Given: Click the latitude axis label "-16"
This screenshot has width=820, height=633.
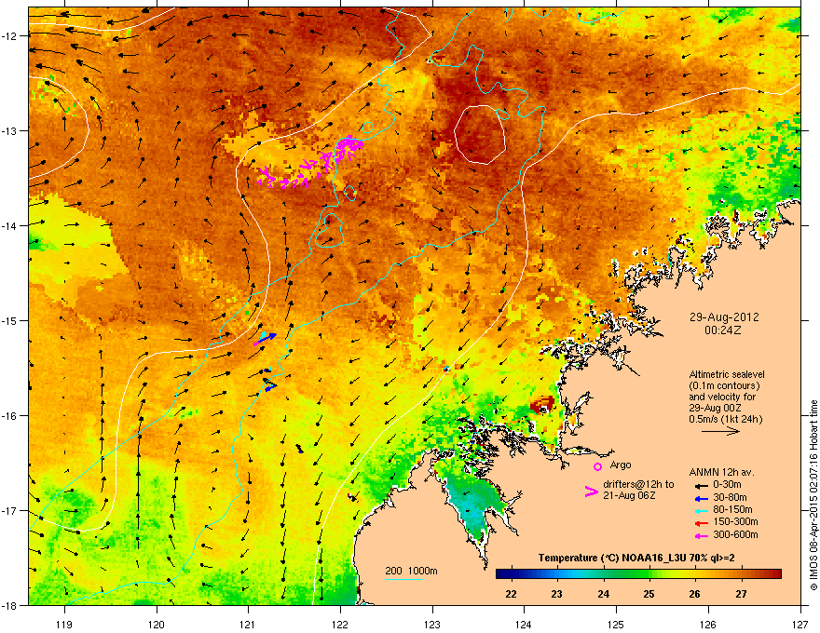Looking at the screenshot, I should pos(9,416).
